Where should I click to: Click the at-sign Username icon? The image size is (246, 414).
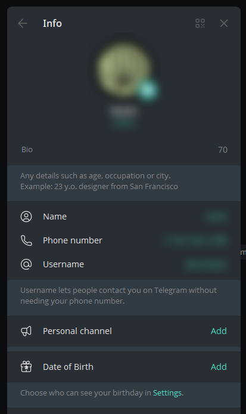tap(26, 264)
